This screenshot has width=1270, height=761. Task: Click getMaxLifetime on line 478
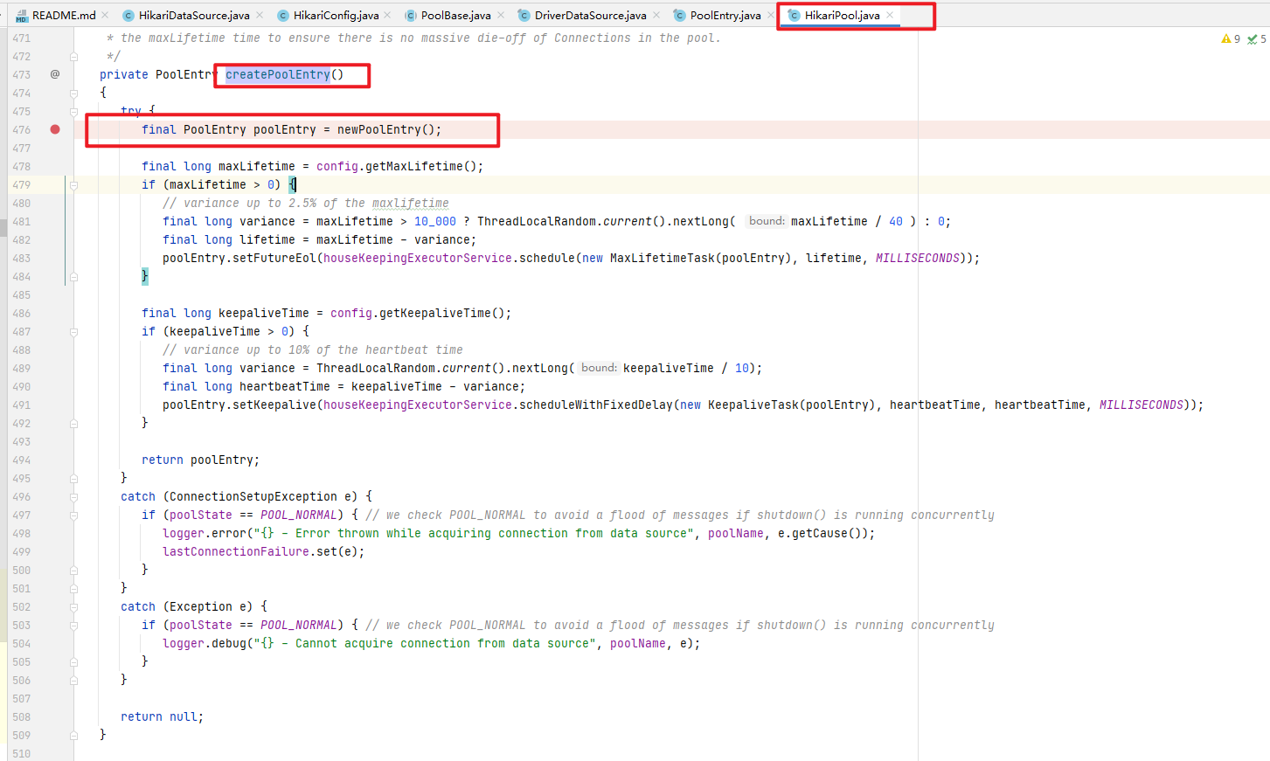click(x=414, y=166)
